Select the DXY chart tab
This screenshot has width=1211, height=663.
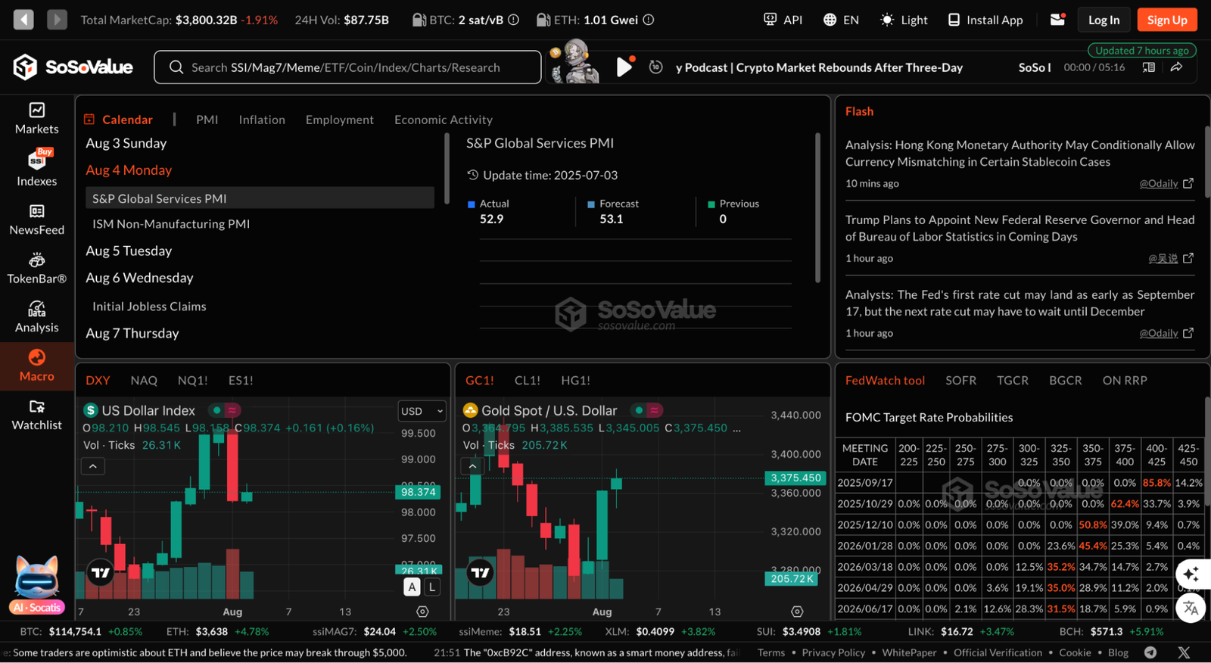pos(98,380)
